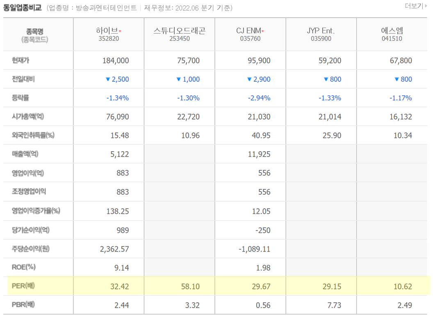Click 스튜디오드래곤 current price 75,700
Viewport: 433px width, 320px height.
[188, 60]
